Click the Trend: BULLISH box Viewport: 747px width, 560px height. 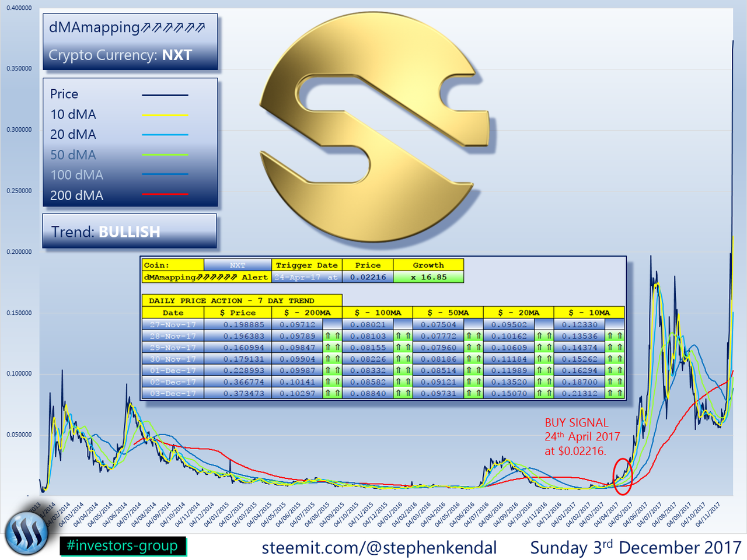[130, 231]
